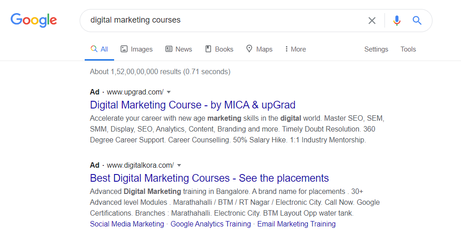Open the Tools menu

tap(408, 49)
